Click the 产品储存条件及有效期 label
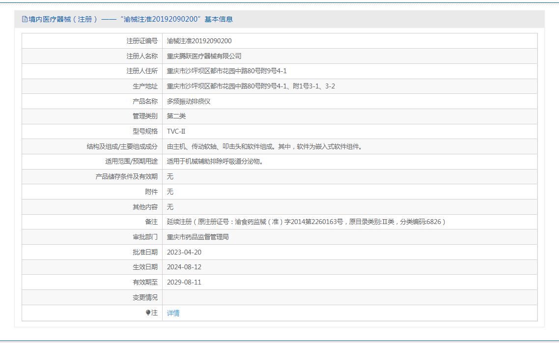 coord(127,176)
